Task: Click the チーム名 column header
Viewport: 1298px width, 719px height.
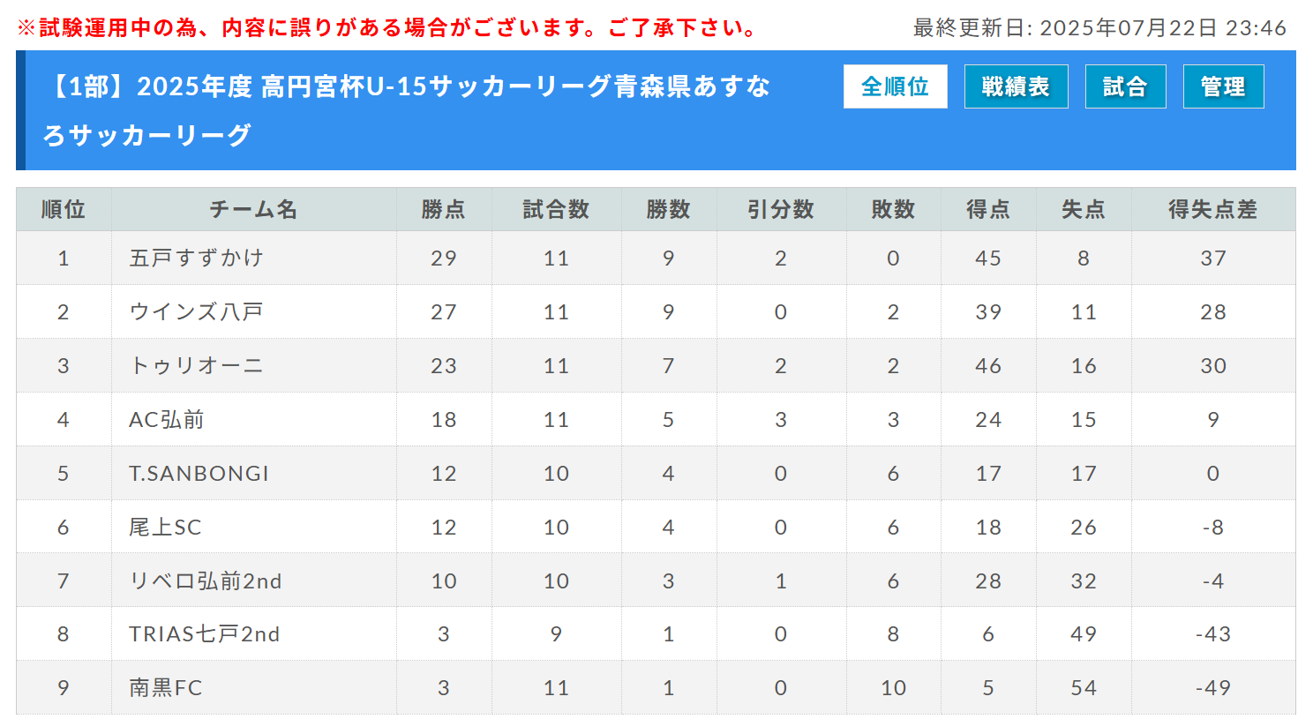Action: (x=254, y=209)
